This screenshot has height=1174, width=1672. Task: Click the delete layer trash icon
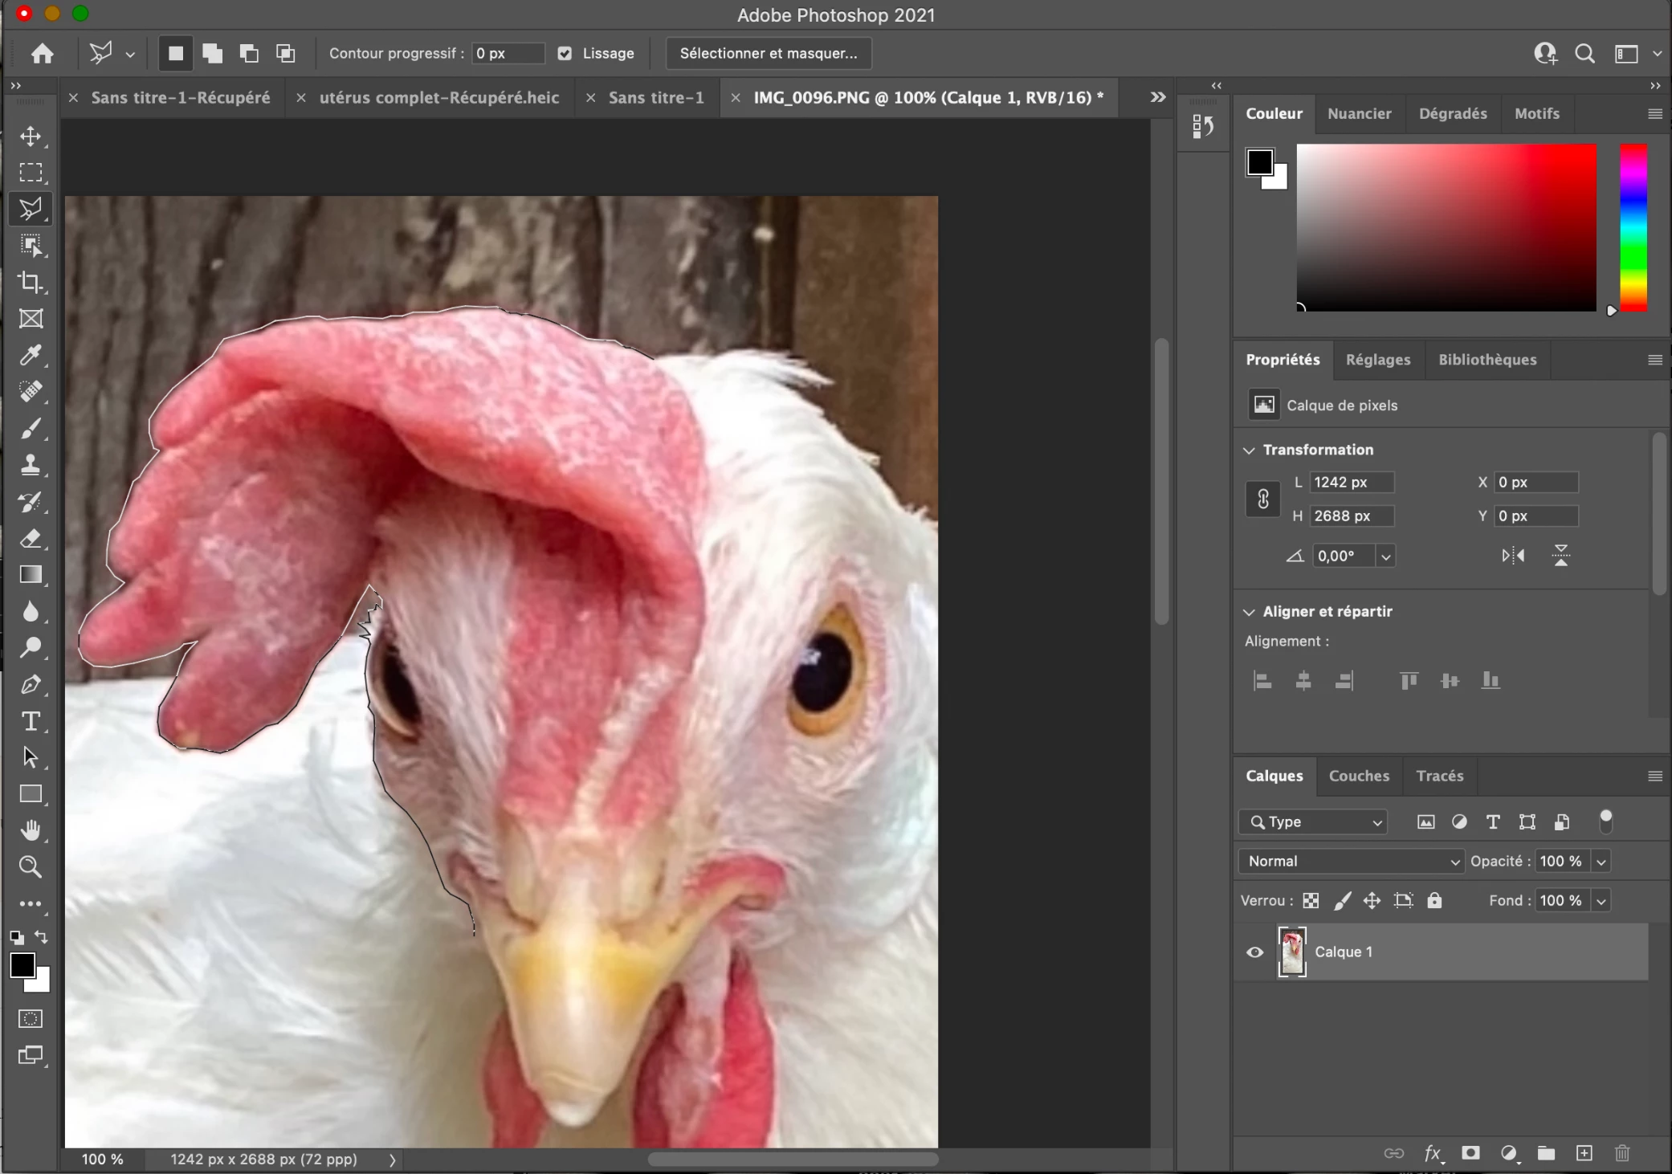[x=1621, y=1153]
